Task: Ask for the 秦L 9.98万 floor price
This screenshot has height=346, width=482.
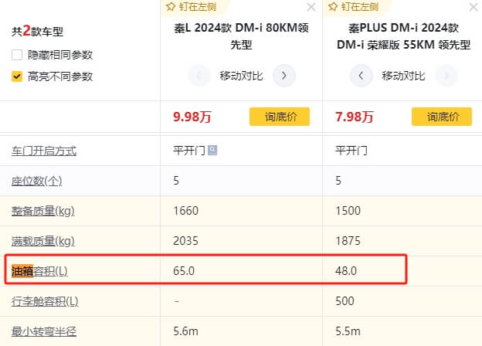Action: [279, 117]
